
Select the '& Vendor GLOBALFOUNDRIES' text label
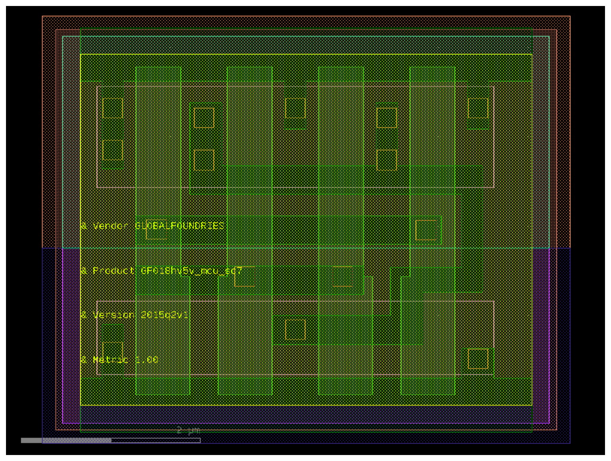point(152,226)
